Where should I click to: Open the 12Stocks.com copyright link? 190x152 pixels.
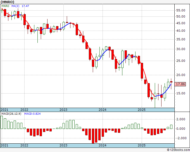click(178, 150)
